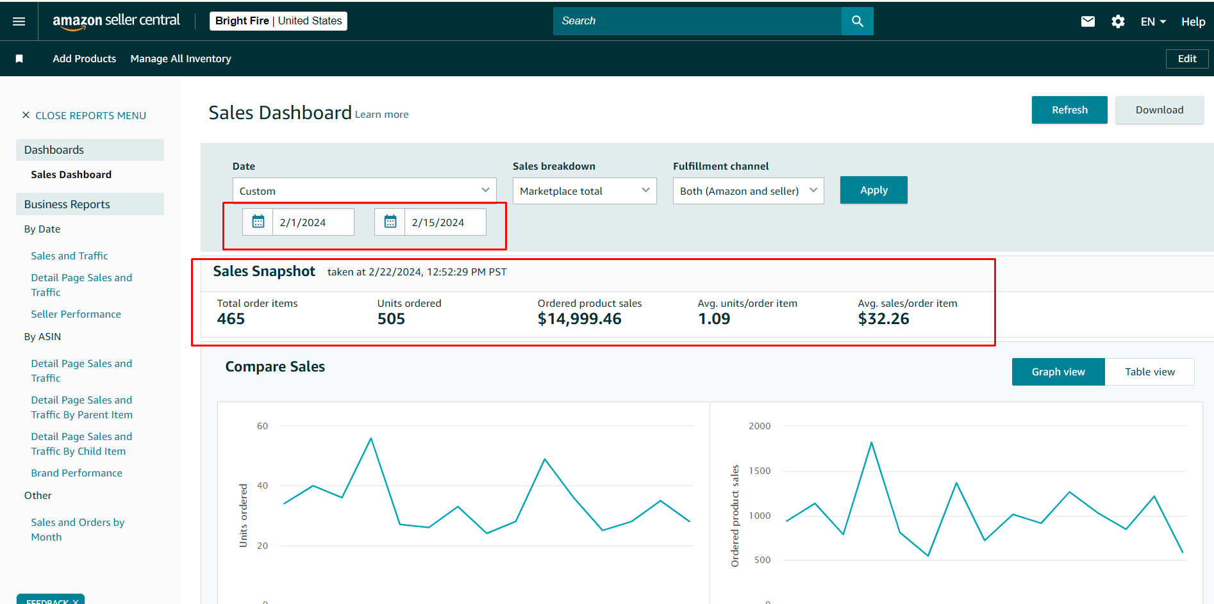1214x604 pixels.
Task: Open the Marketplace total sales breakdown dropdown
Action: (x=585, y=191)
